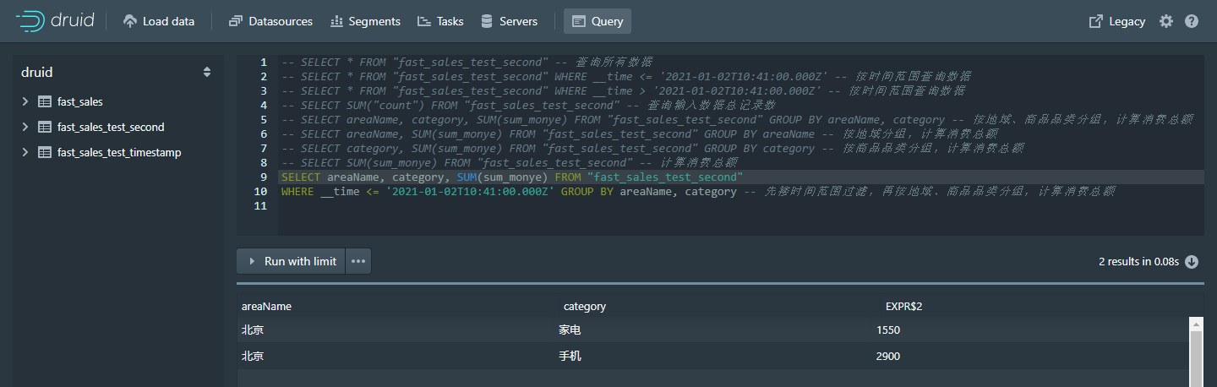Open the settings gear menu
Screen dimensions: 1217x387
pos(1166,21)
